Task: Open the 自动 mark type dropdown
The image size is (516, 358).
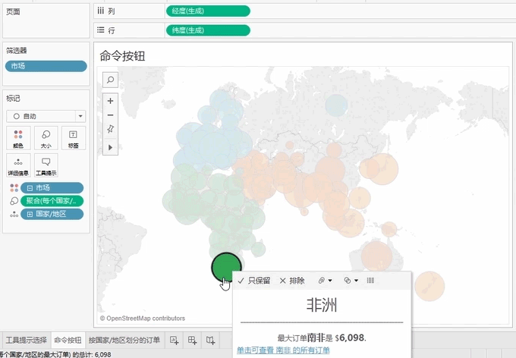Action: point(46,116)
